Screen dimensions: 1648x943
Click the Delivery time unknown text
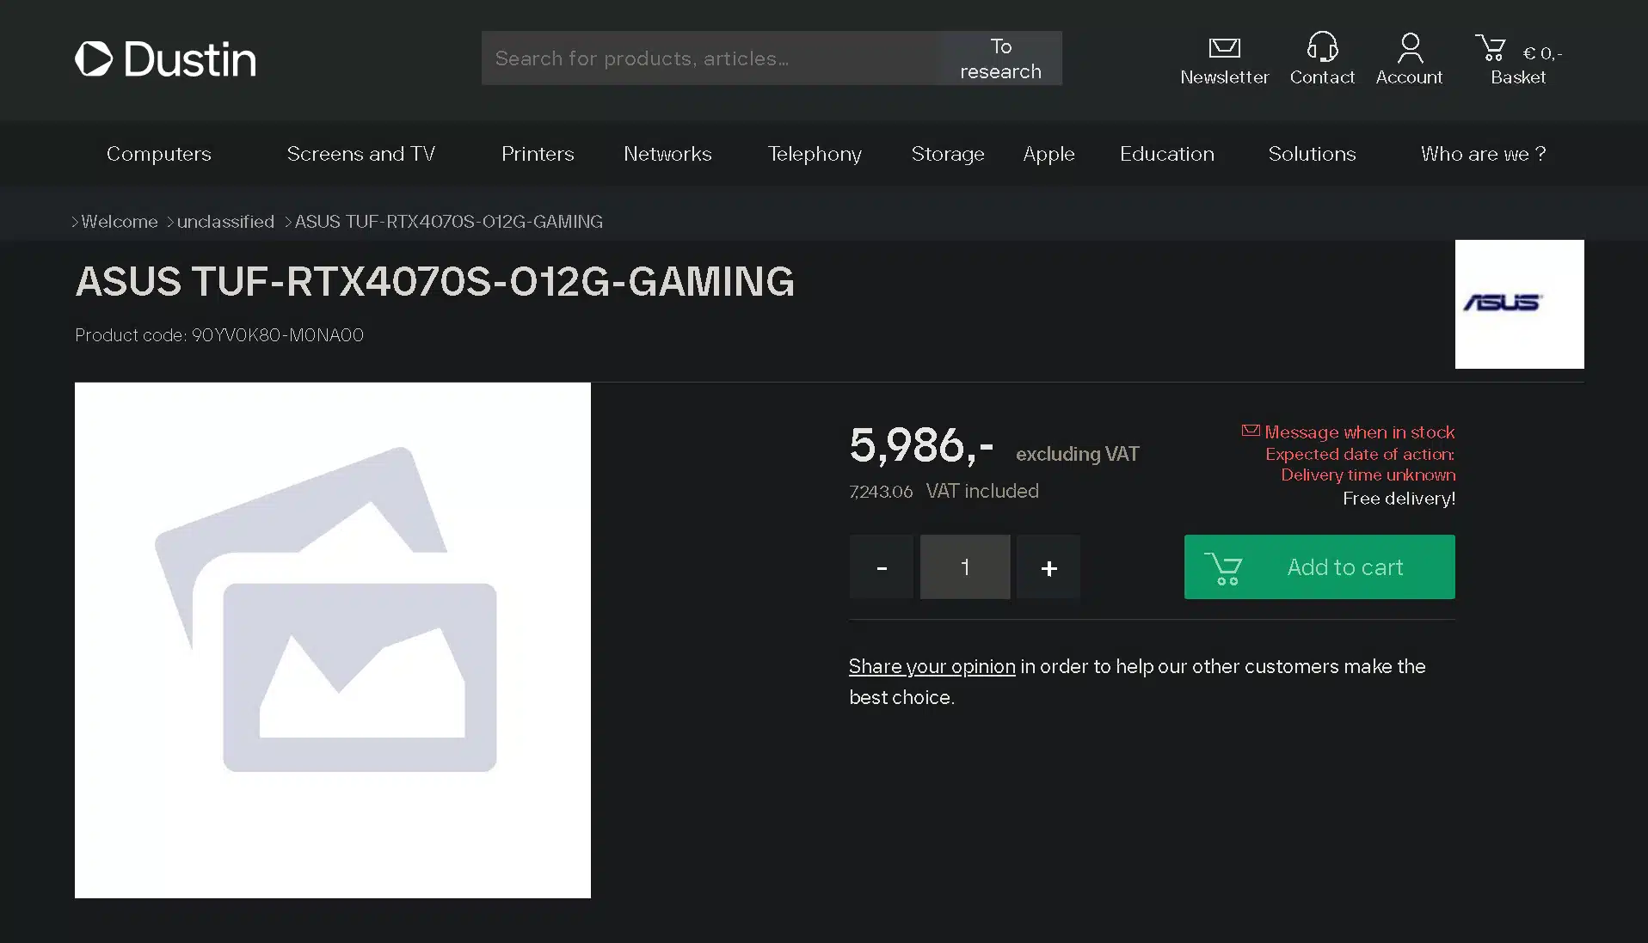click(x=1368, y=475)
